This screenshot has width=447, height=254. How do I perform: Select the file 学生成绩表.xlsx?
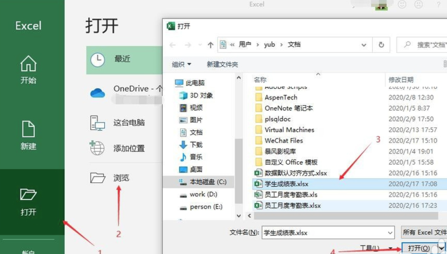point(349,184)
